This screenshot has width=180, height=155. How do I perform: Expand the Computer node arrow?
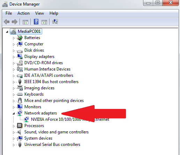(x=14, y=44)
